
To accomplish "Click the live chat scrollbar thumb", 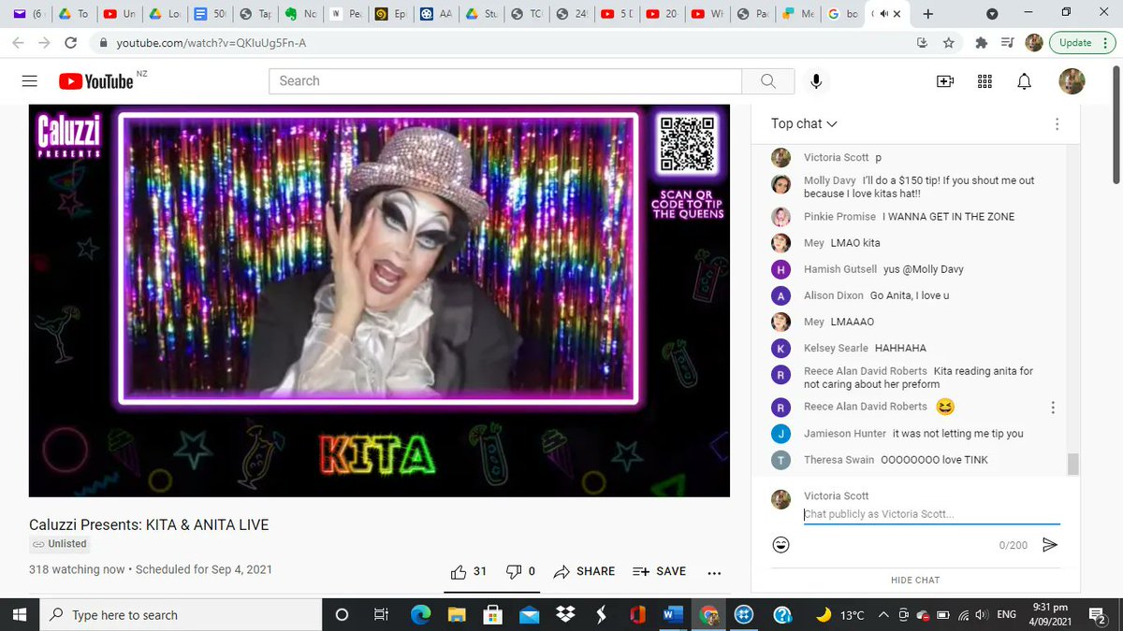I will (1072, 464).
